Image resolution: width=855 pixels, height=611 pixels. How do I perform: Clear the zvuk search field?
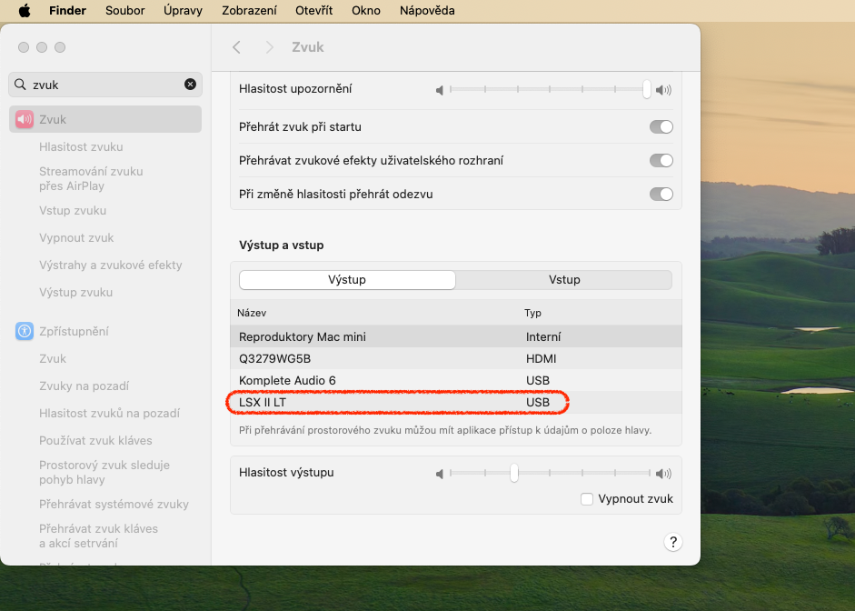coord(190,84)
